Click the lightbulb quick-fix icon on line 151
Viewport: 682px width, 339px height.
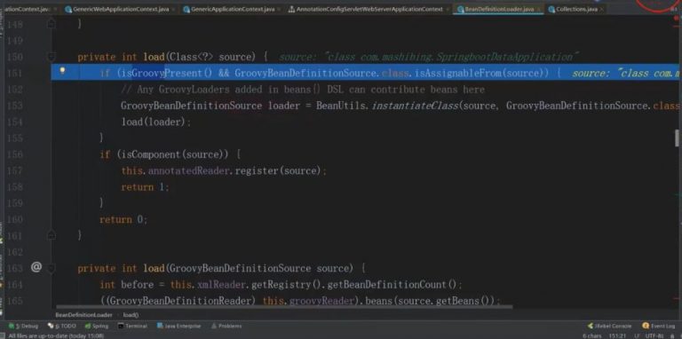(x=62, y=70)
